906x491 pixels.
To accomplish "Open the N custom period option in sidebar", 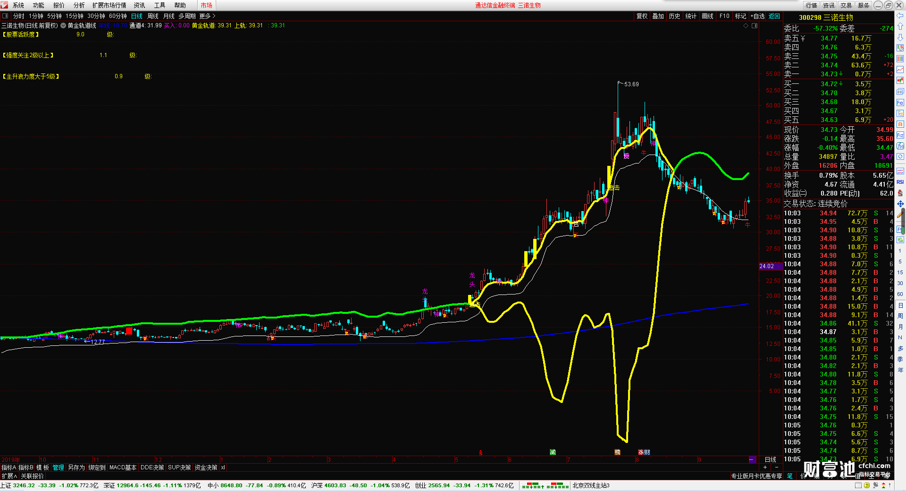I will click(x=900, y=337).
